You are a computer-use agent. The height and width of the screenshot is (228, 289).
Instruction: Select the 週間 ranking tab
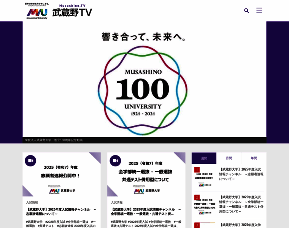pyautogui.click(x=204, y=158)
